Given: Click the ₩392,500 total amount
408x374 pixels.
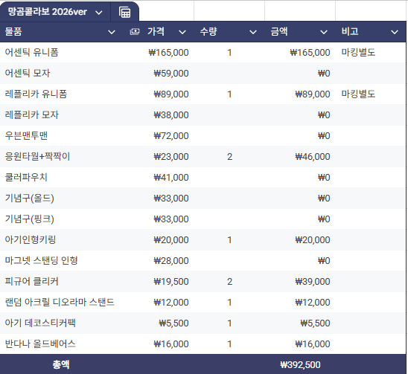Looking at the screenshot, I should pos(300,364).
